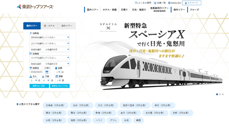Choose 東京（3月出発）area tag
Screen dimensions: 229x128
tap(163, 105)
